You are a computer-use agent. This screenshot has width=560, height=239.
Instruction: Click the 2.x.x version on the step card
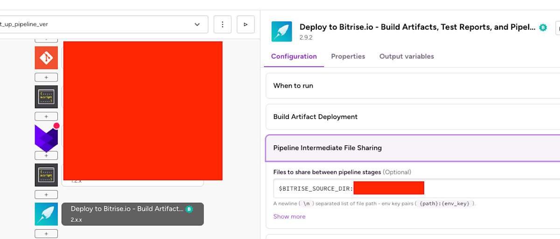[x=77, y=220]
